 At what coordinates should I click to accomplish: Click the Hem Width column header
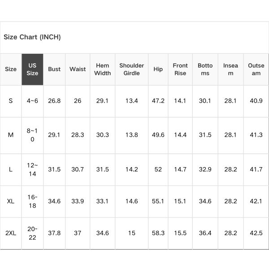click(102, 69)
